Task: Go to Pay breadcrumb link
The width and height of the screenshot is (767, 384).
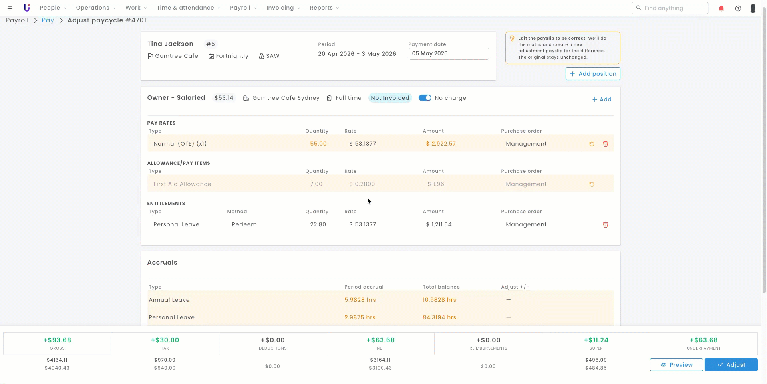Action: coord(48,20)
